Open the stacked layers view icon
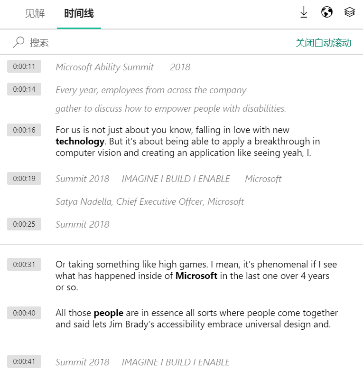Image resolution: width=363 pixels, height=373 pixels. 349,12
